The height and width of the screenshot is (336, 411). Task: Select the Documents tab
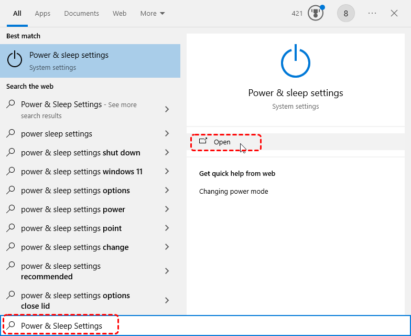[x=82, y=14]
